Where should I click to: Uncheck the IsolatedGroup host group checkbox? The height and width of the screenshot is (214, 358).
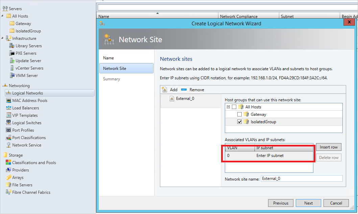[239, 122]
